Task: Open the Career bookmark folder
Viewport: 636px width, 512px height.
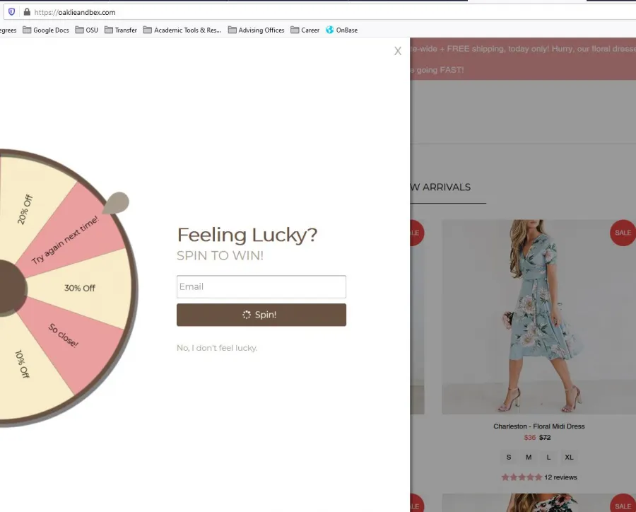Action: click(305, 30)
